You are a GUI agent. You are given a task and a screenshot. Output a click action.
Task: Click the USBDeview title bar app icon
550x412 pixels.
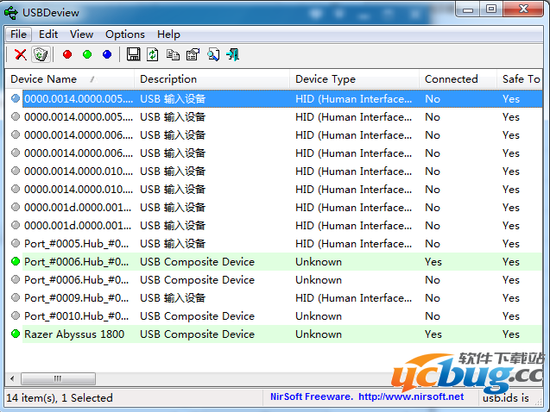(x=11, y=13)
